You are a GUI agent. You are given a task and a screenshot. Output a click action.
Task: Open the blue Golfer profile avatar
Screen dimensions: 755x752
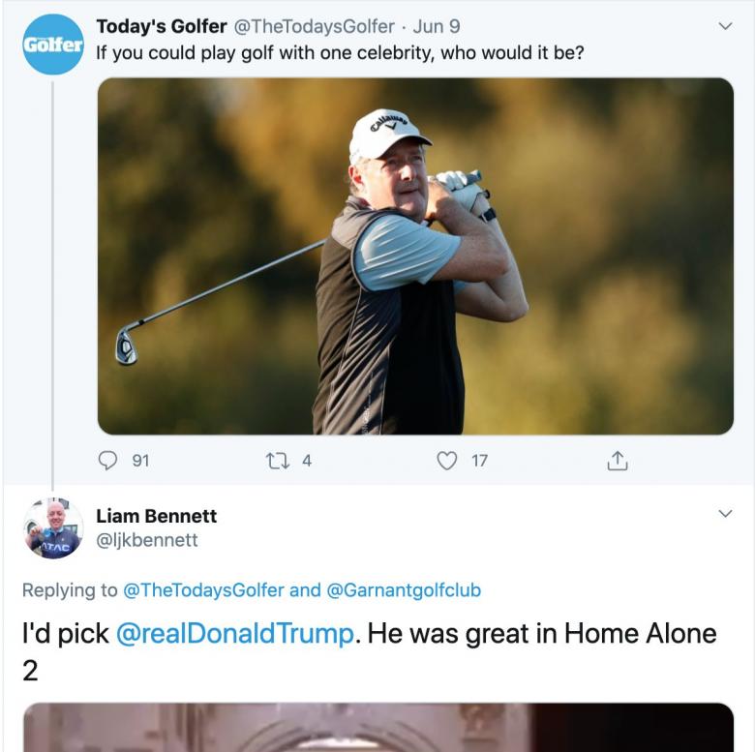52,45
